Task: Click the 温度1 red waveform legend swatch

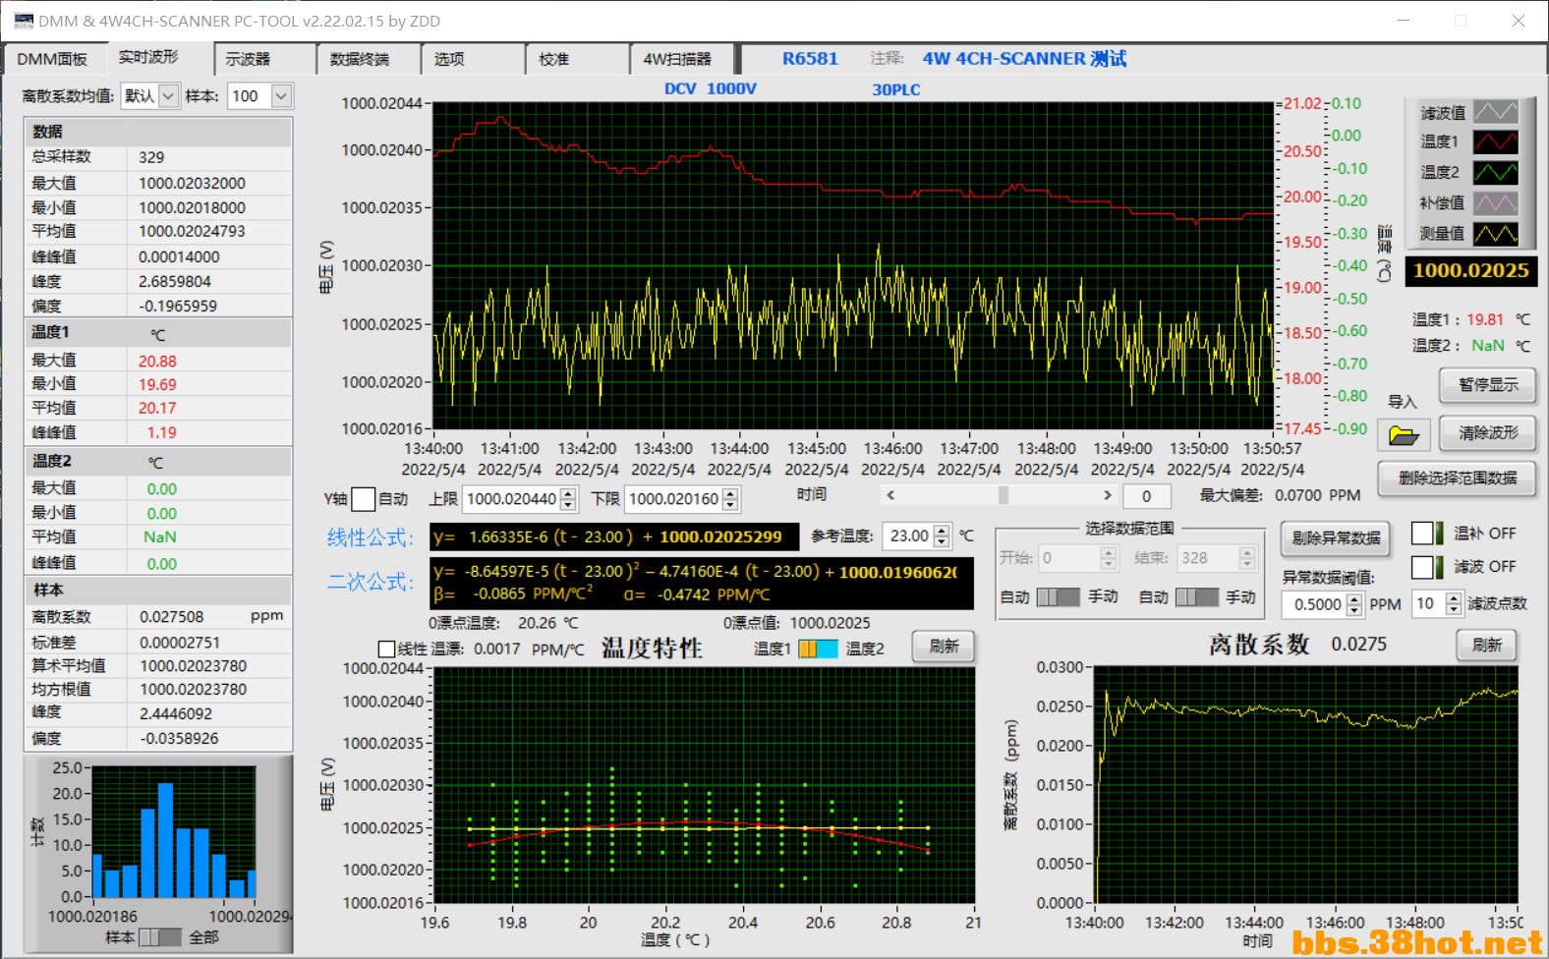Action: click(1495, 142)
